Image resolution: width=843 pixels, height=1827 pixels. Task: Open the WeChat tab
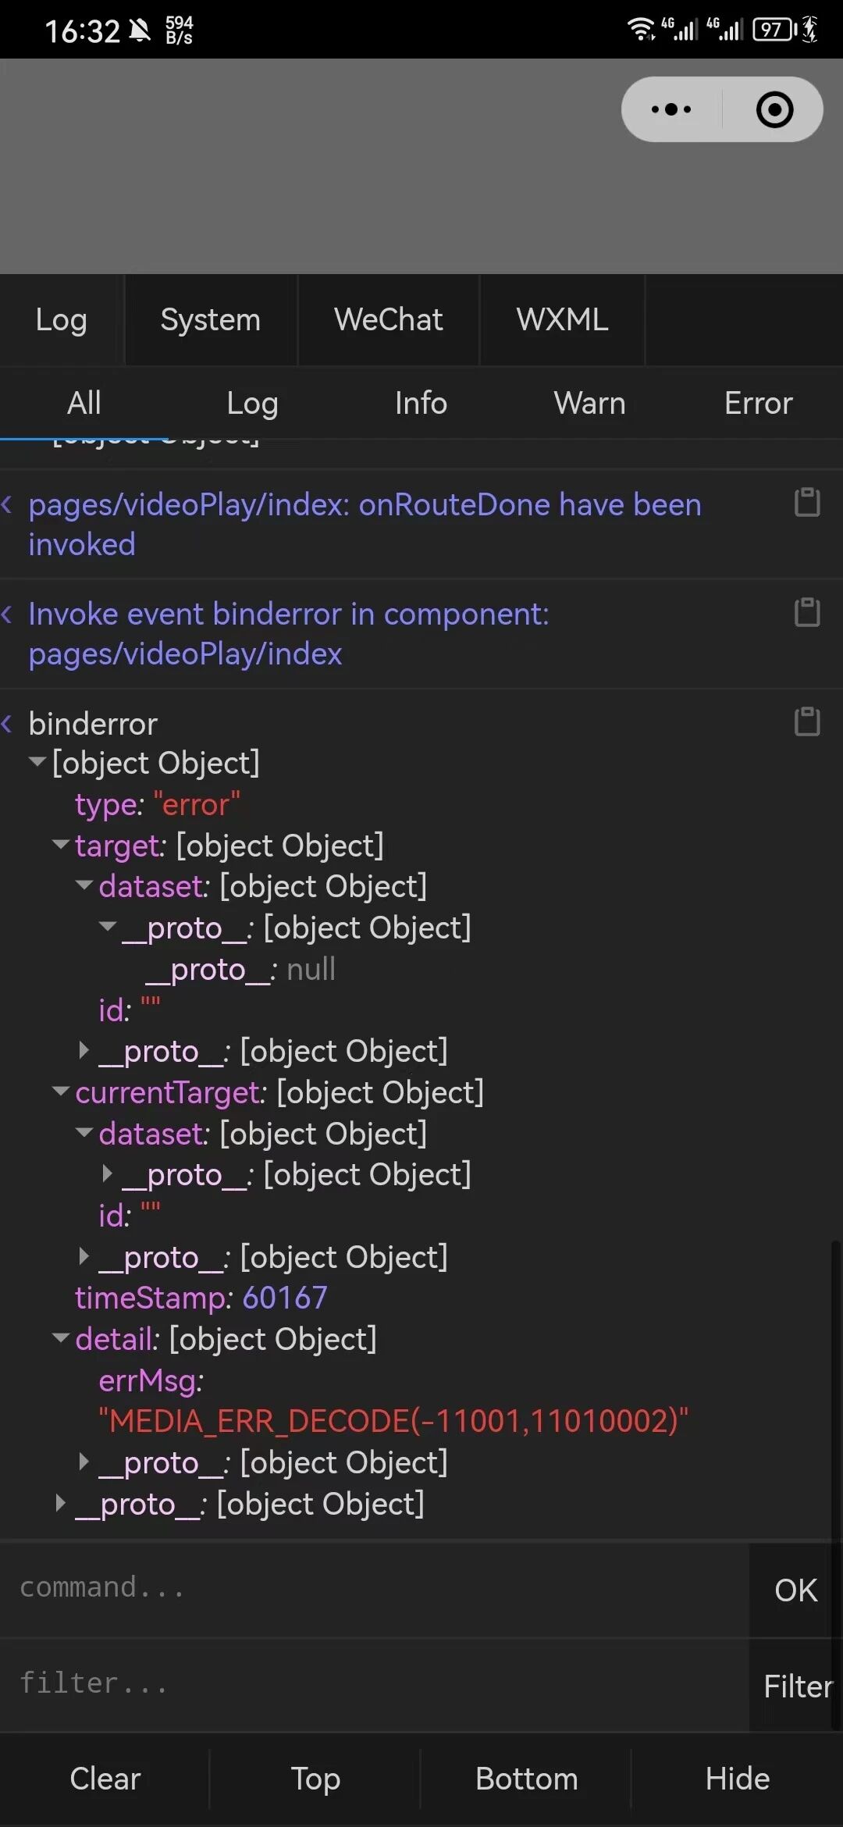[x=388, y=319]
